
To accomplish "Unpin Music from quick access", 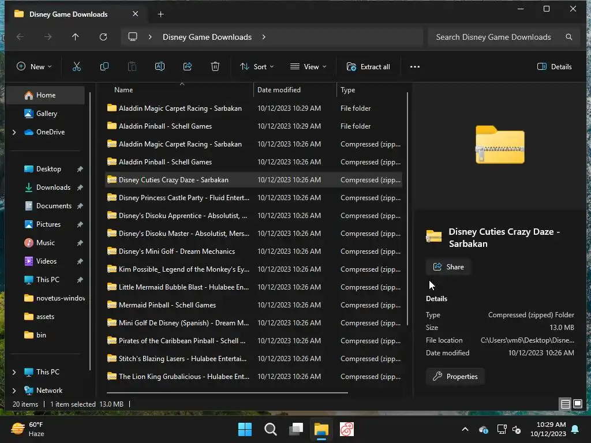I will coord(80,243).
